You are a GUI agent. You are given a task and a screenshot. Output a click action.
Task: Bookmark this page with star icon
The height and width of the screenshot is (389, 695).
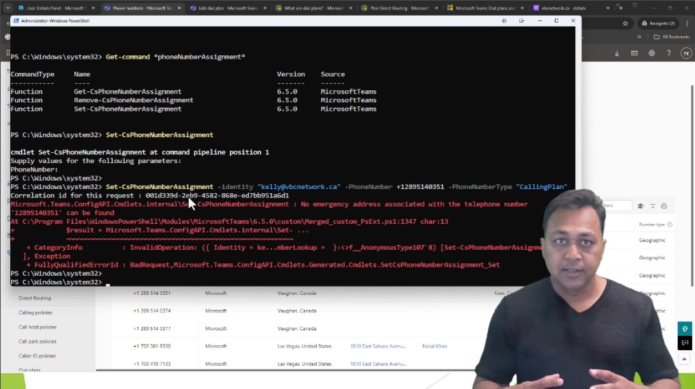(625, 23)
